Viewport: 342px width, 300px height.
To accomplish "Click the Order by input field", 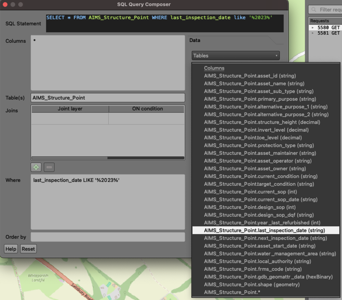I will click(x=108, y=237).
